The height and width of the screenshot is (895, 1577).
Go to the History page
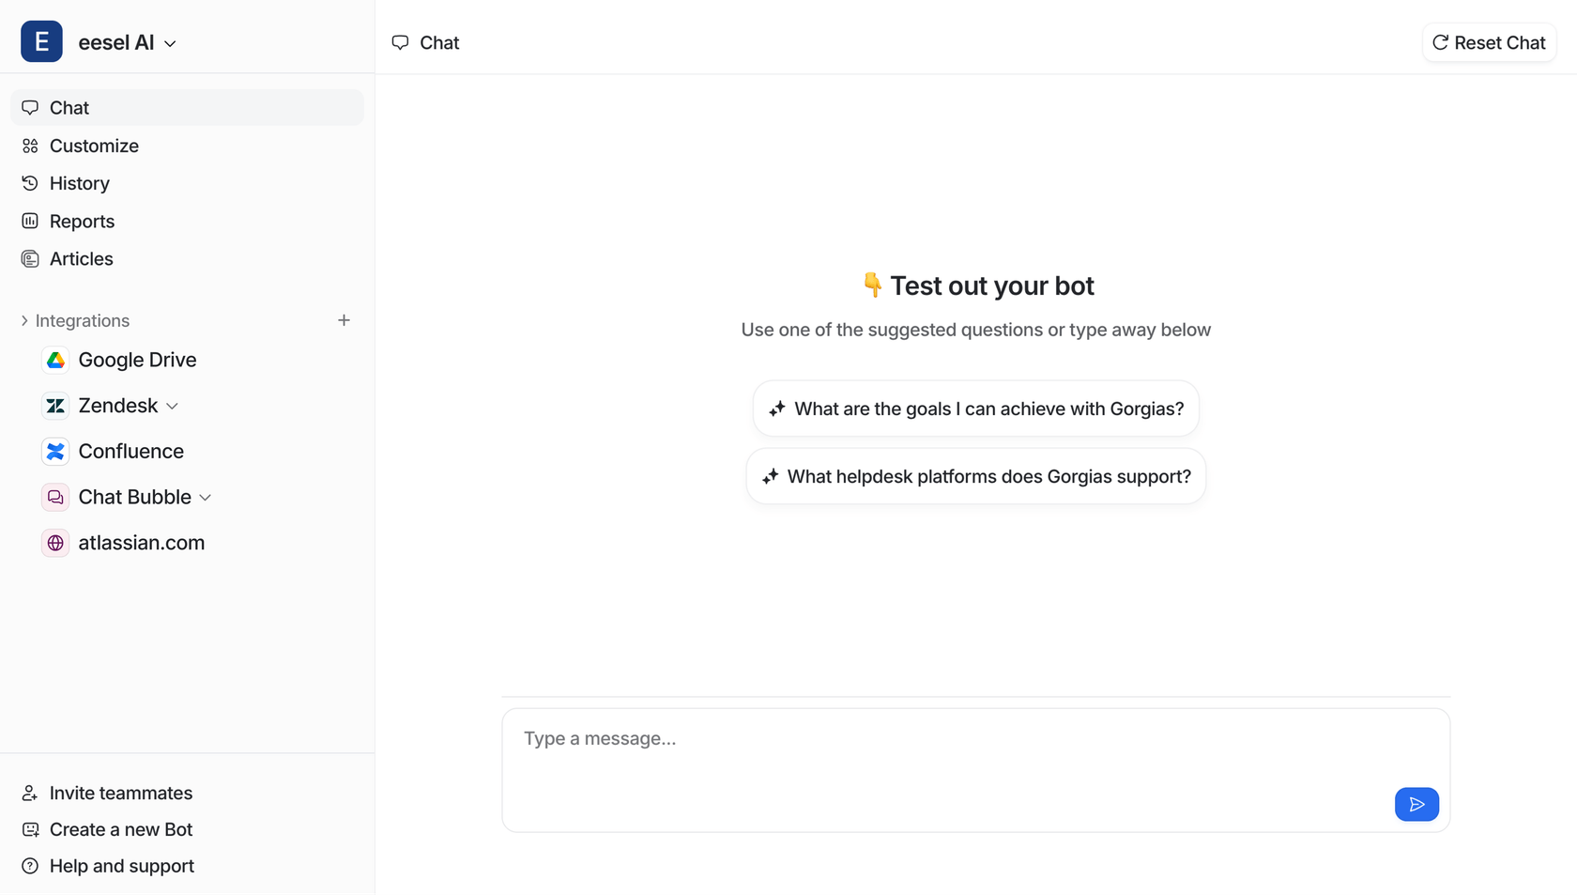[79, 183]
